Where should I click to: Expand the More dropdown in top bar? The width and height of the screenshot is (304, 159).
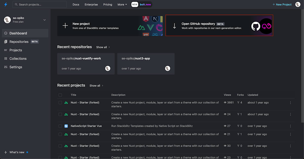tap(122, 5)
